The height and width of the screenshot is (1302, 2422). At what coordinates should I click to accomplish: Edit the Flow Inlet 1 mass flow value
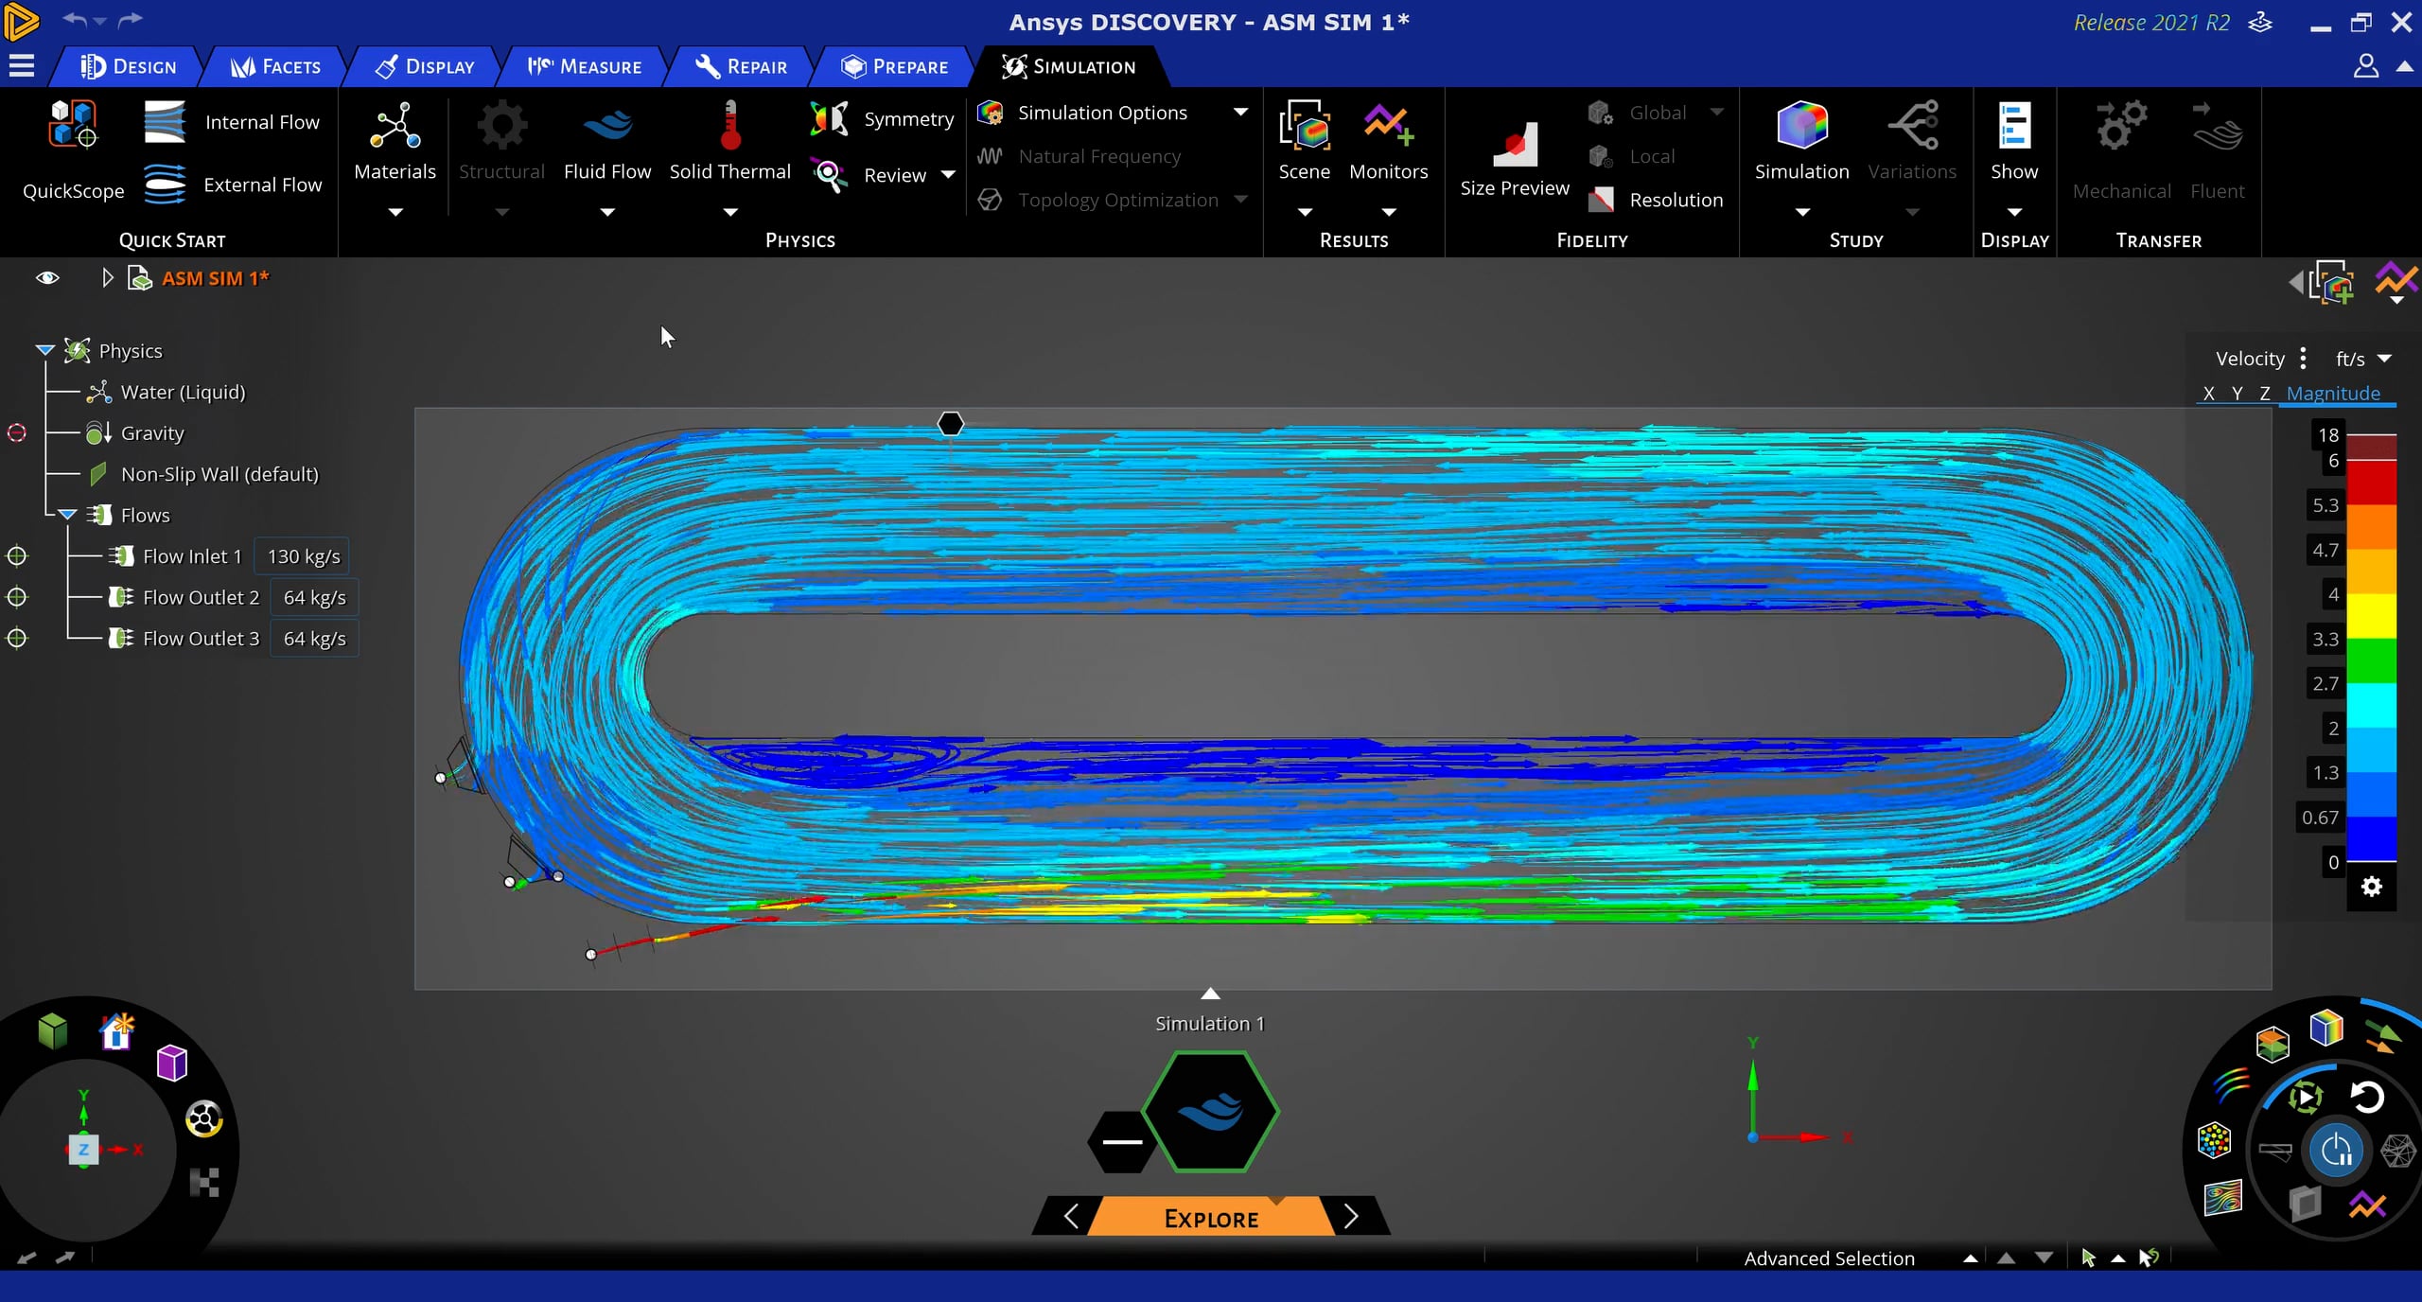point(302,556)
